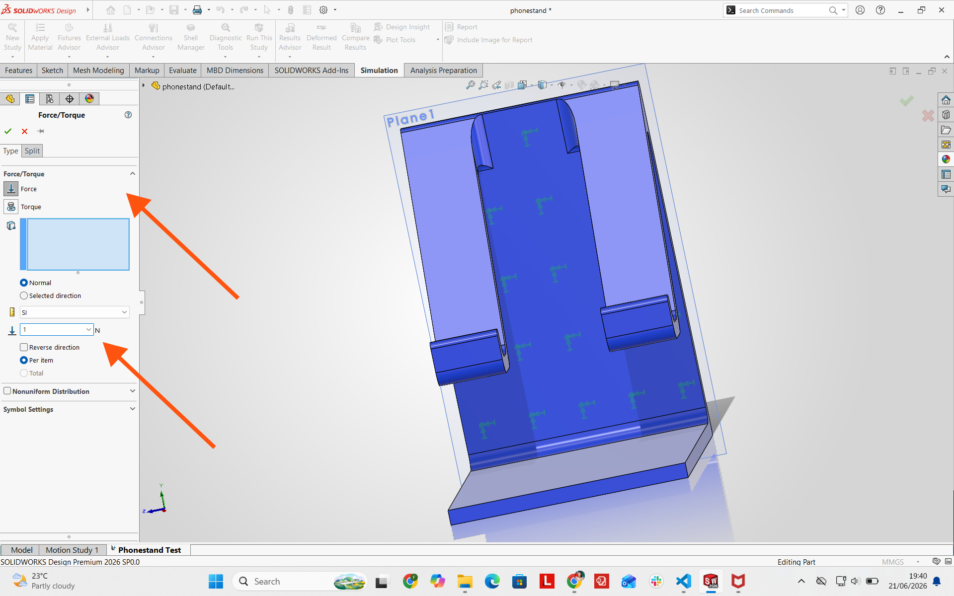Screen dimensions: 954x596
Task: Accept Force/Torque with the green checkmark
Action: pos(8,131)
